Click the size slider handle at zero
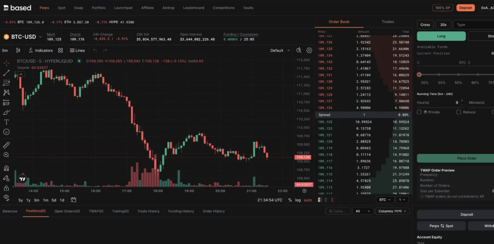 tap(419, 75)
